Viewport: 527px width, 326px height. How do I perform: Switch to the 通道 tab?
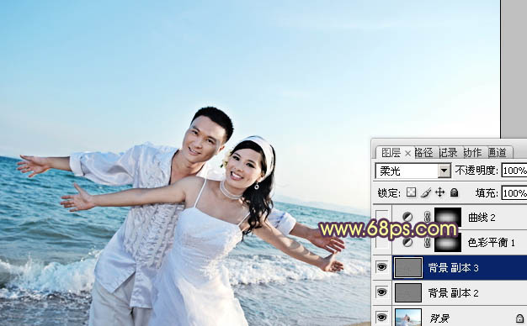(x=498, y=153)
